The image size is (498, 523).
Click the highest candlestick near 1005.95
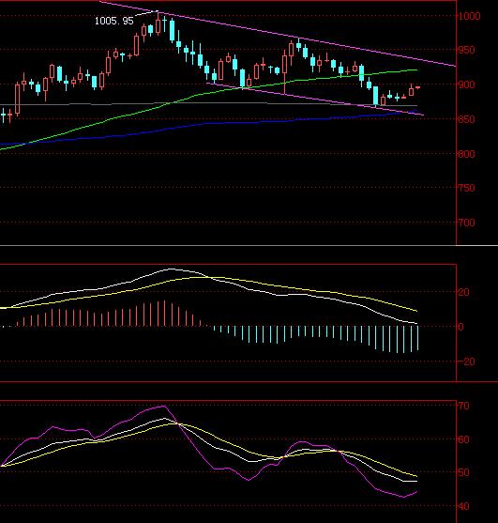[158, 23]
